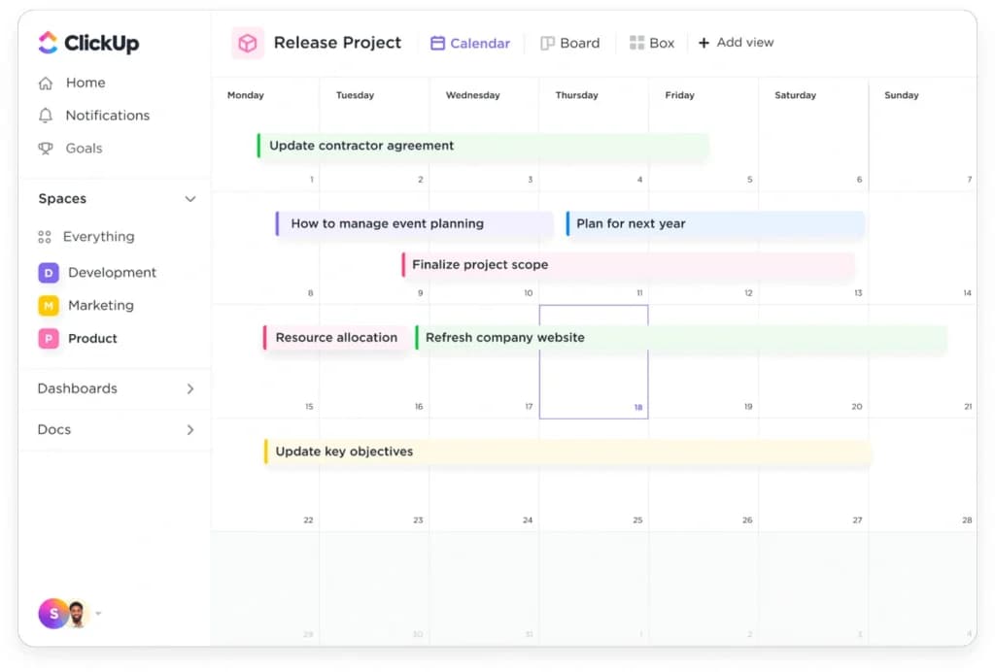Click the Saturday column header
995x672 pixels.
(x=795, y=95)
